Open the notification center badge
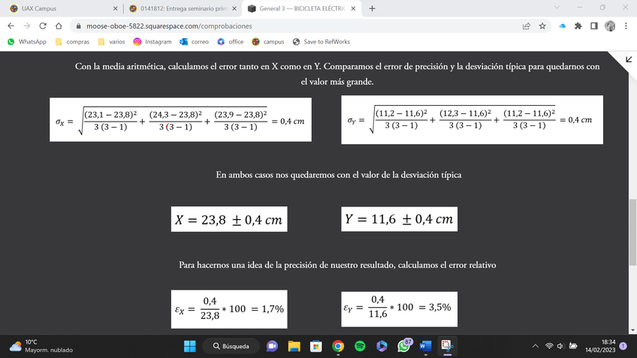This screenshot has width=637, height=358. (x=623, y=346)
